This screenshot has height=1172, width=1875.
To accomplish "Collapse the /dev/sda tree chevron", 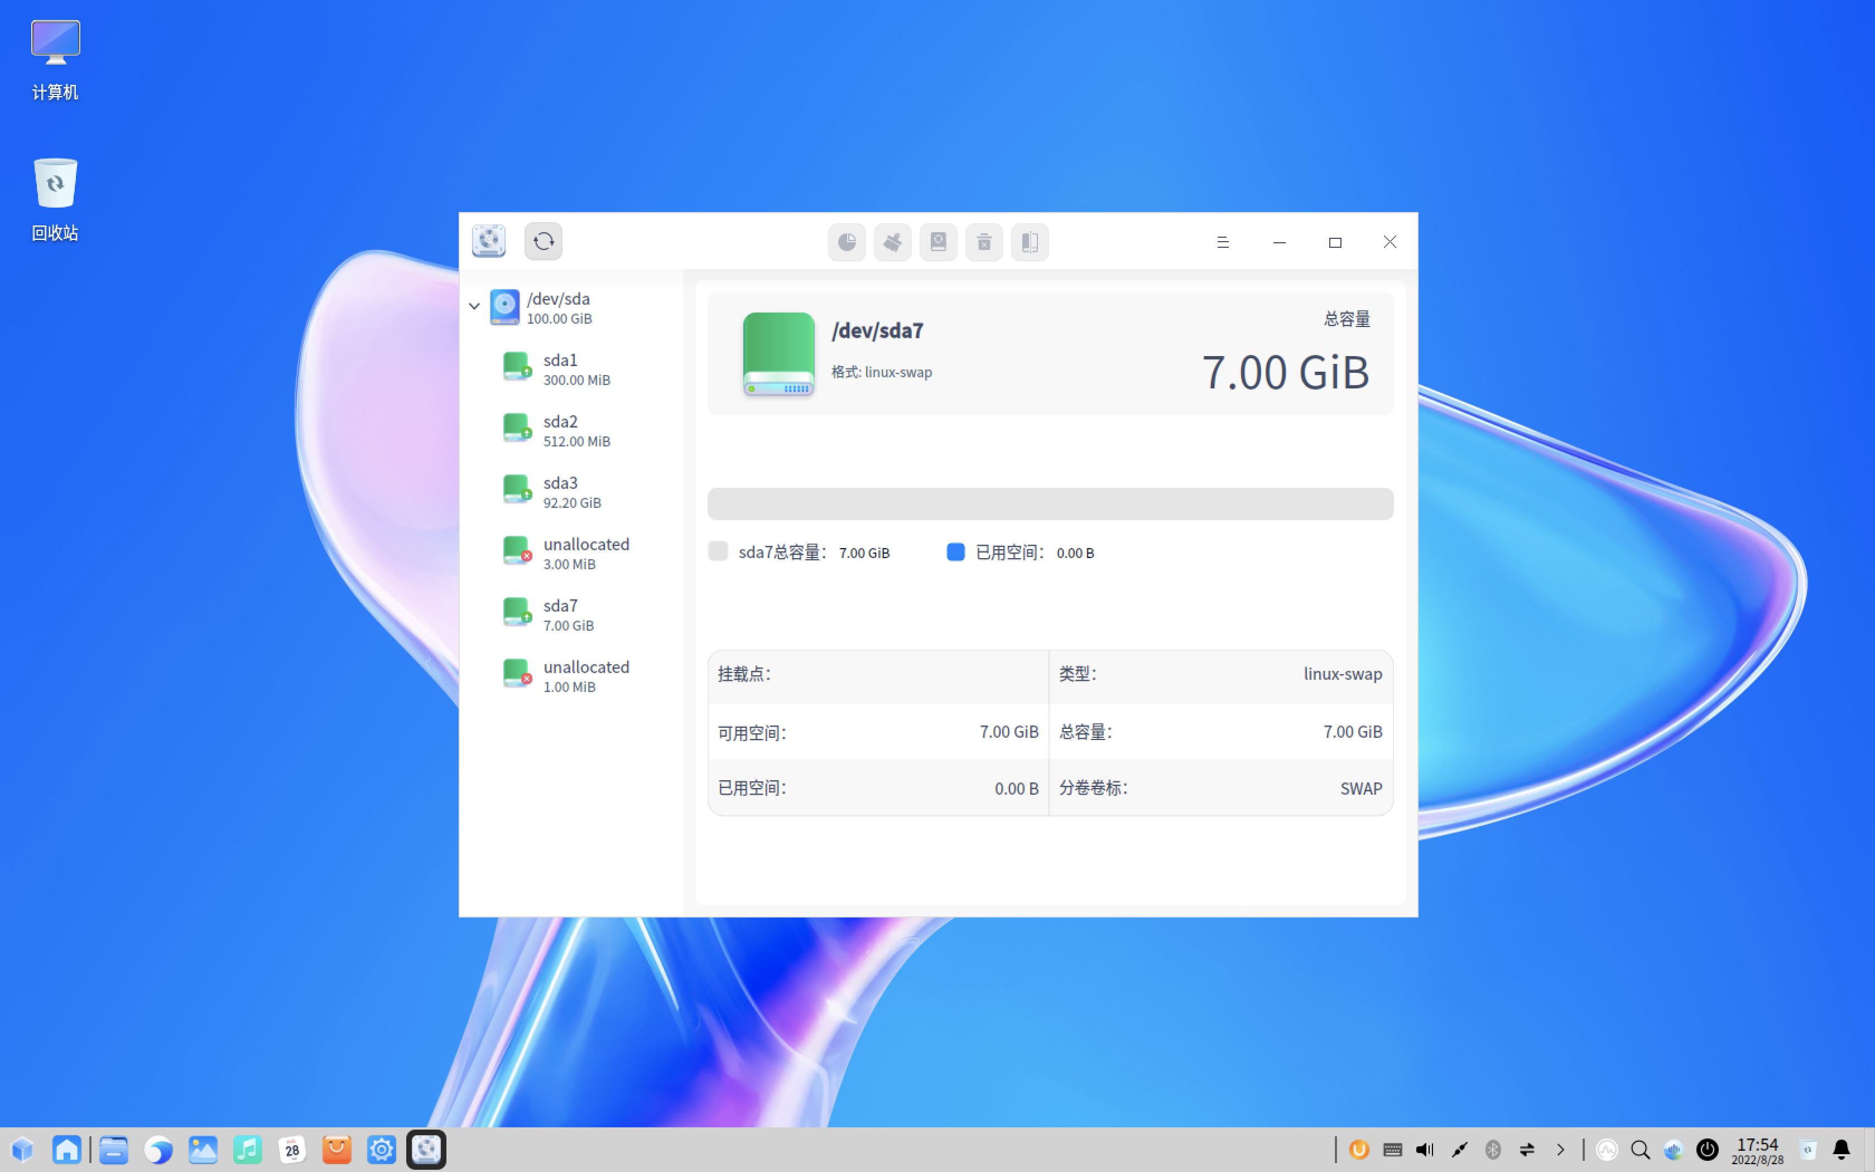I will (x=474, y=306).
